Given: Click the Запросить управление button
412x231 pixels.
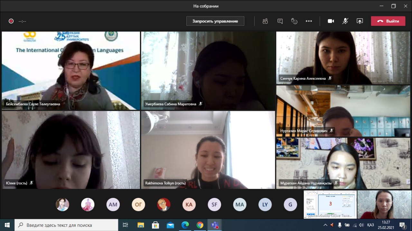Looking at the screenshot, I should (215, 21).
